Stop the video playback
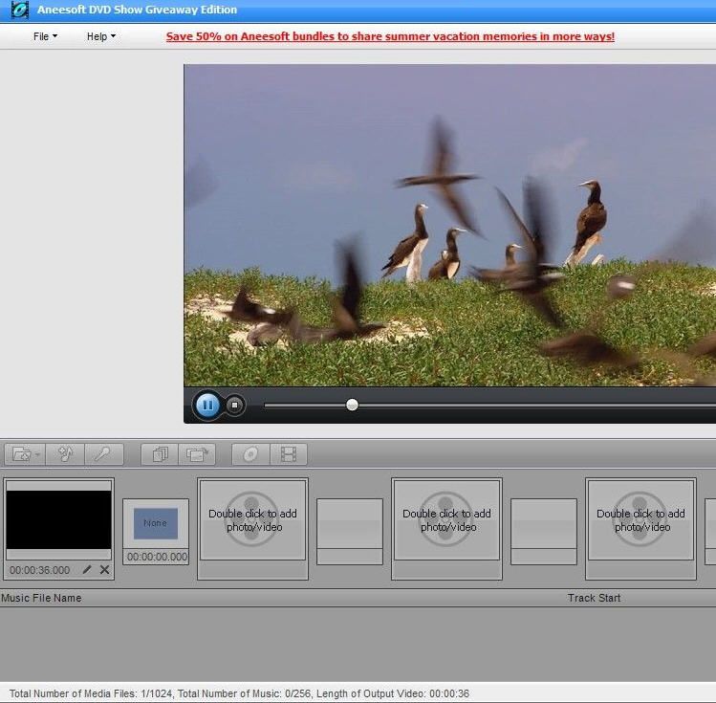 [234, 406]
